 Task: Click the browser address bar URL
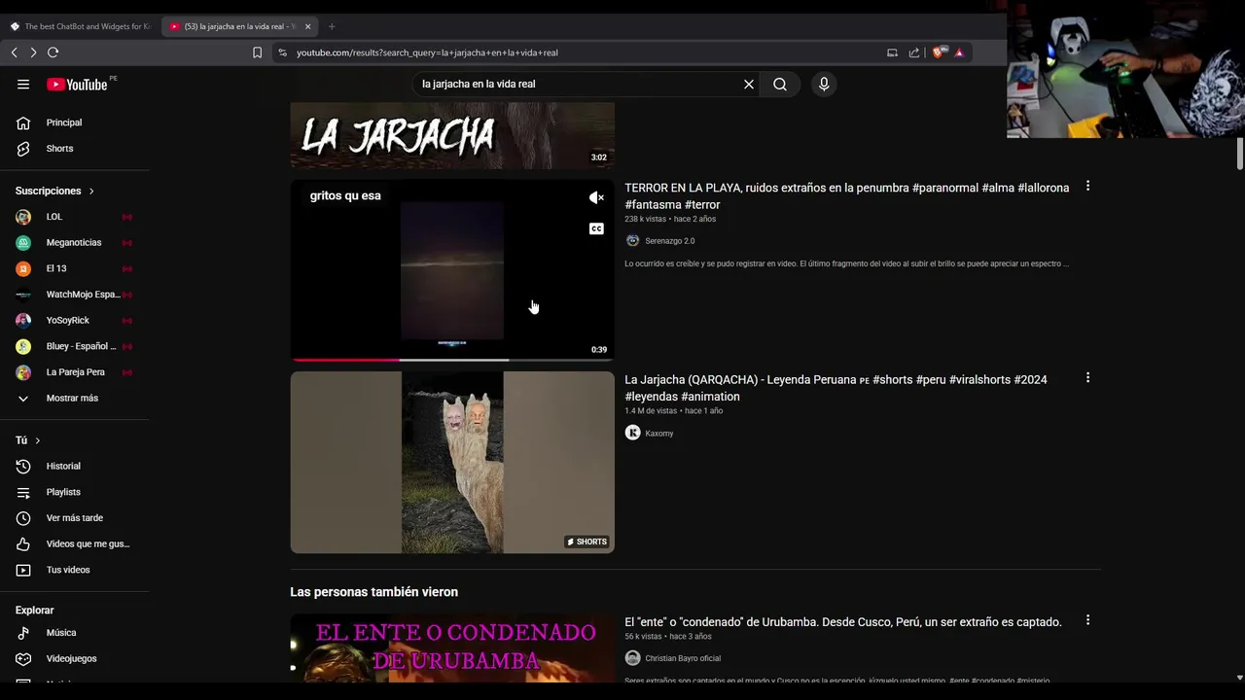coord(427,52)
